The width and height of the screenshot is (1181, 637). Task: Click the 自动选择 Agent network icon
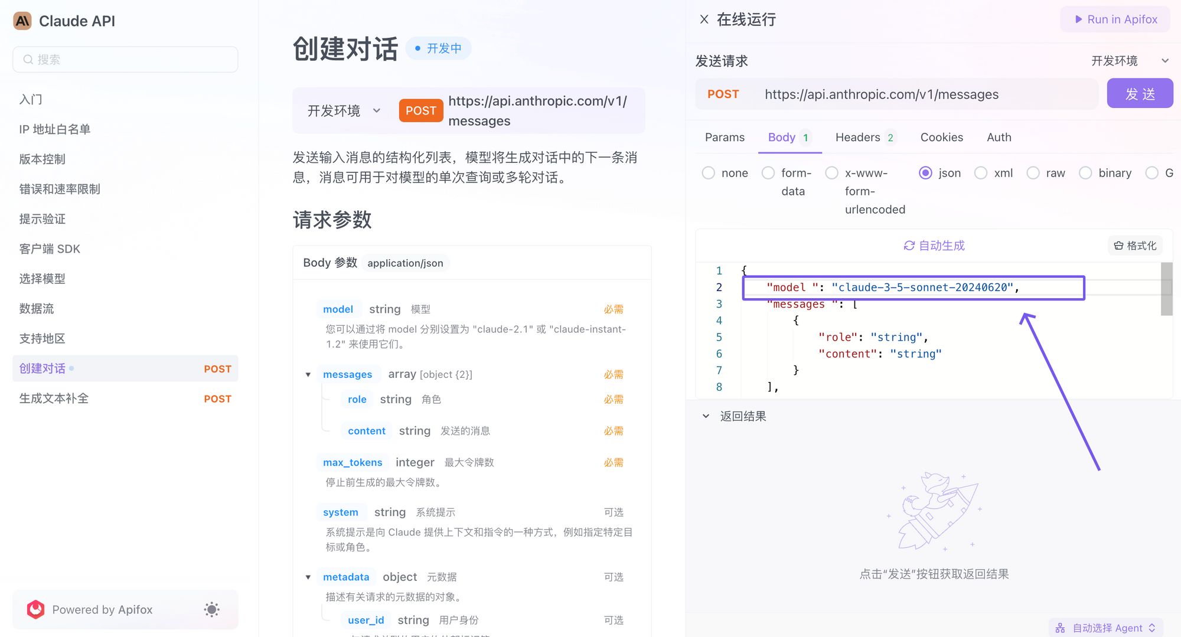coord(1061,628)
